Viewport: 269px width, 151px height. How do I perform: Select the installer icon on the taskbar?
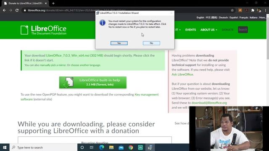(150, 147)
